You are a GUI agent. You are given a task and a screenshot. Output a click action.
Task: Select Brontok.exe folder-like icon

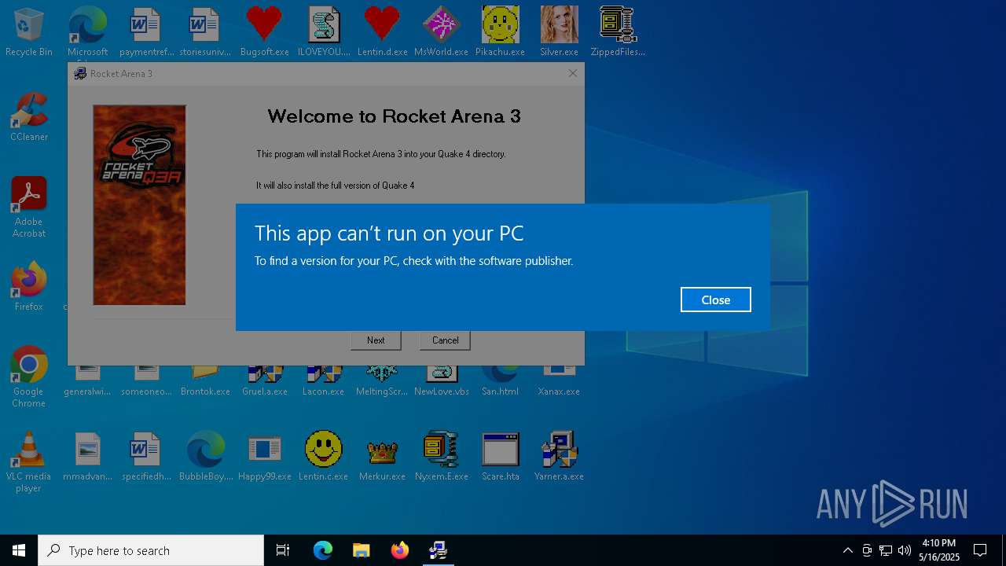[205, 382]
